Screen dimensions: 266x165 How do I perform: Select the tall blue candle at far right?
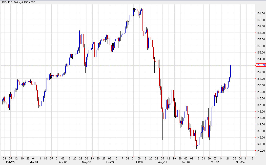click(231, 71)
